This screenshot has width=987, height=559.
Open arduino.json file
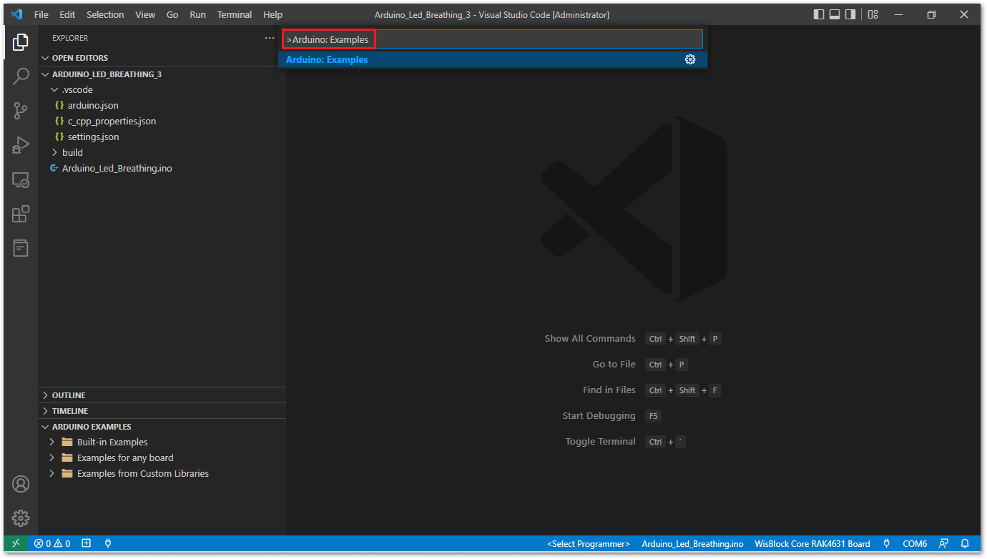point(162,106)
